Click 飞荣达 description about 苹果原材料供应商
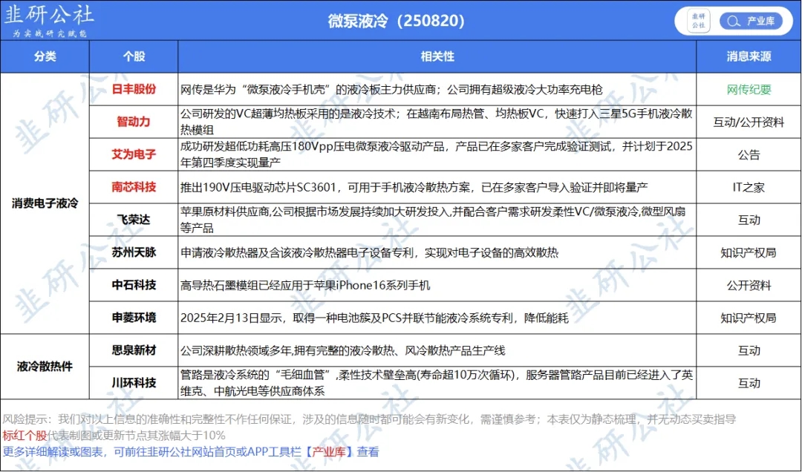Screen dimensions: 802x472 (433, 220)
